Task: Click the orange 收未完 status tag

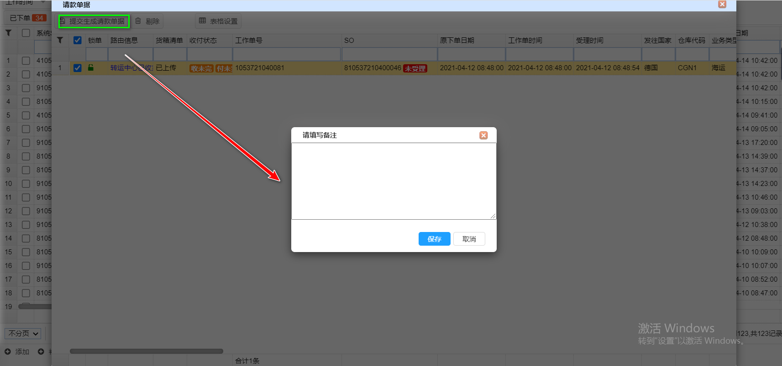Action: 201,68
